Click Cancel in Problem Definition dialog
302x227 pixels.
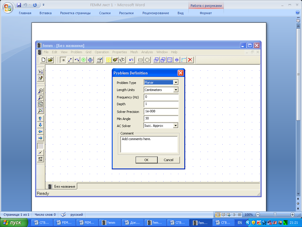point(168,160)
